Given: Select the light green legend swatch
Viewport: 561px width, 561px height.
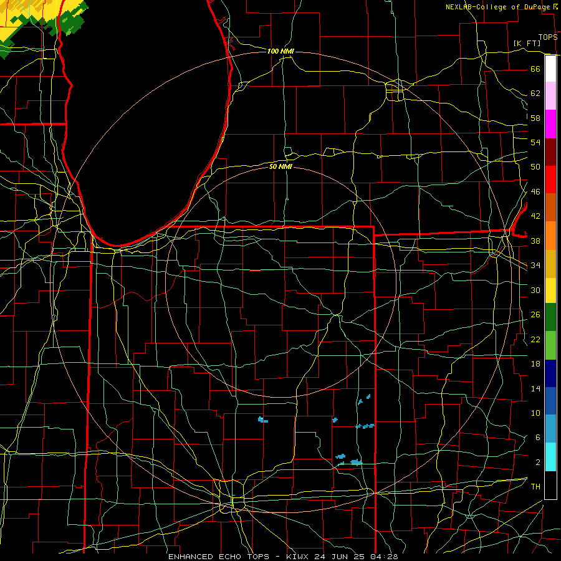Looking at the screenshot, I should pos(550,345).
